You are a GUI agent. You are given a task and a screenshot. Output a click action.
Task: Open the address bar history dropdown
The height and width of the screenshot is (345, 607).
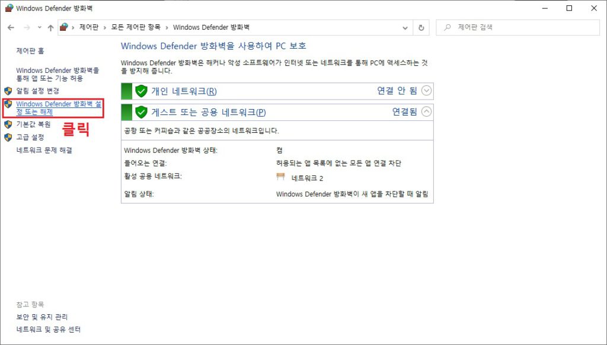tap(405, 28)
